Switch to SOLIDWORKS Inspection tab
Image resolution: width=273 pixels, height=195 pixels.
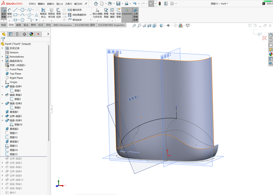(x=111, y=25)
